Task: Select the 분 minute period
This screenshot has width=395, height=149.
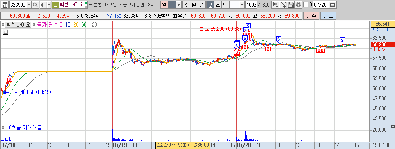Action: (210, 4)
